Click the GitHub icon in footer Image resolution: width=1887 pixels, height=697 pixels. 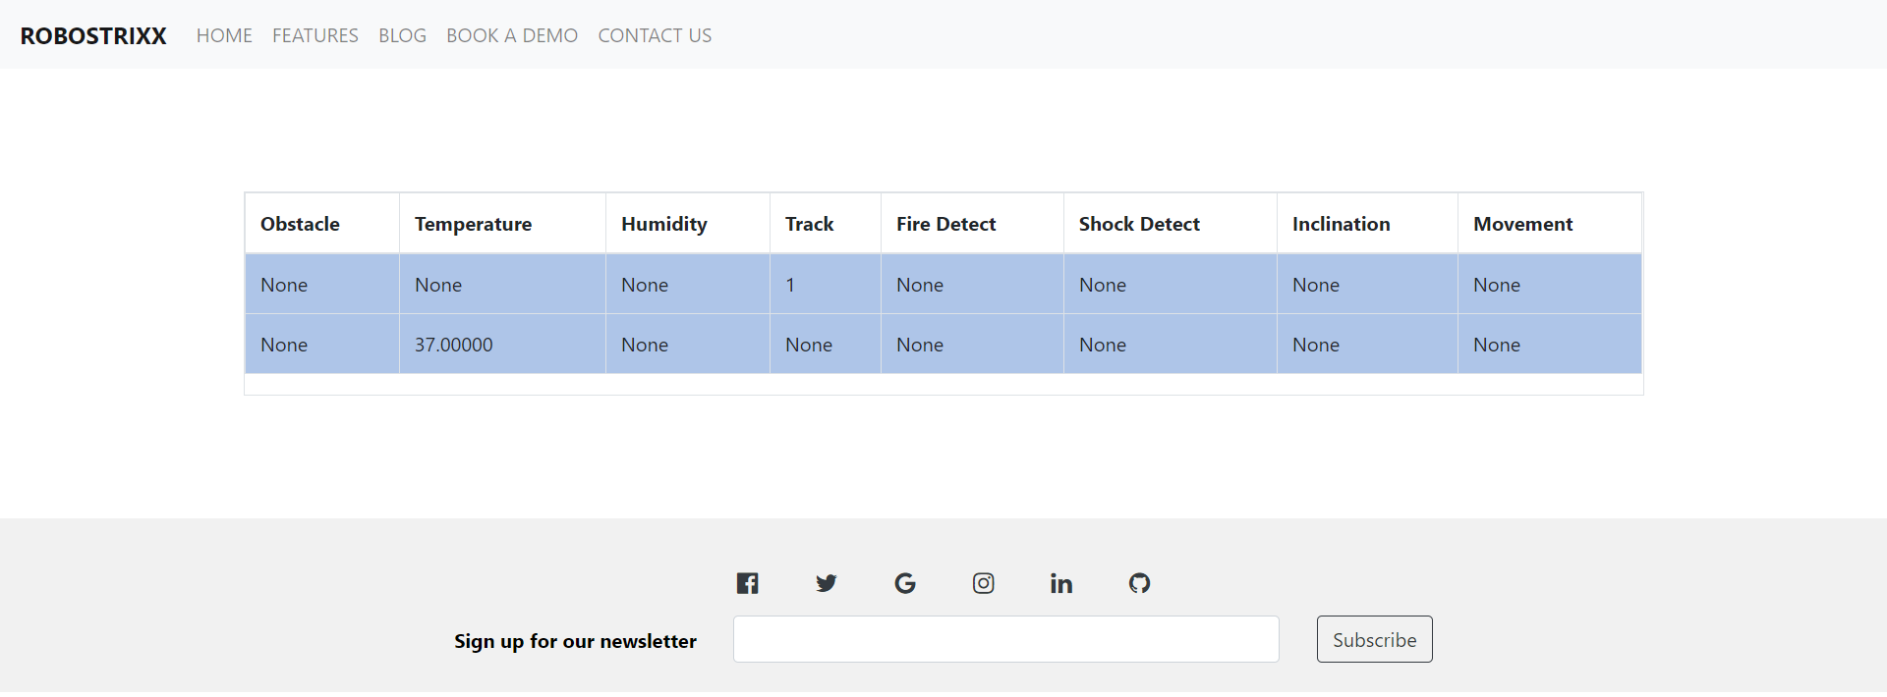click(1139, 583)
